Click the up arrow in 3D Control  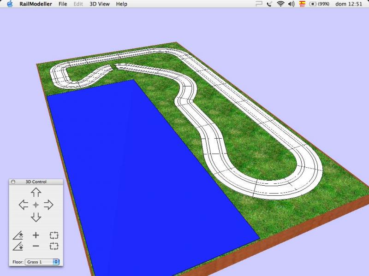tap(36, 193)
